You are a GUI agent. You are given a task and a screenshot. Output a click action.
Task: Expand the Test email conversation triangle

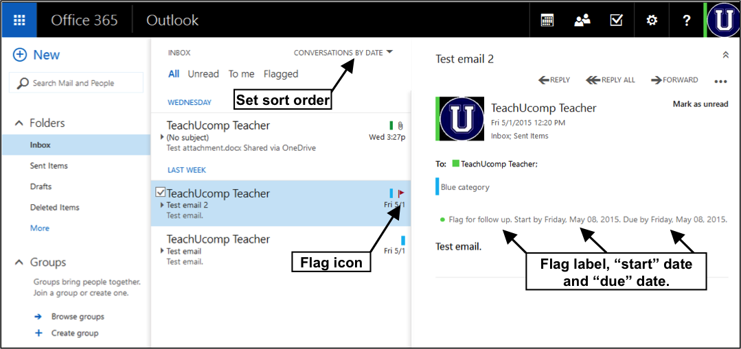(163, 251)
